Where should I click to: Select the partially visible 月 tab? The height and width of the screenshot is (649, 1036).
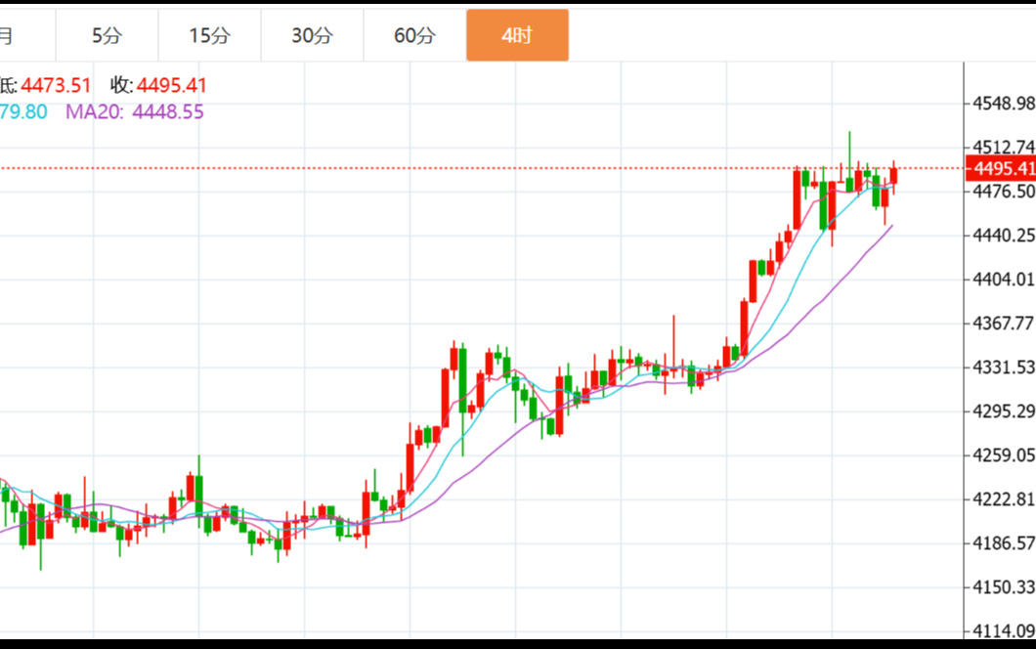8,36
